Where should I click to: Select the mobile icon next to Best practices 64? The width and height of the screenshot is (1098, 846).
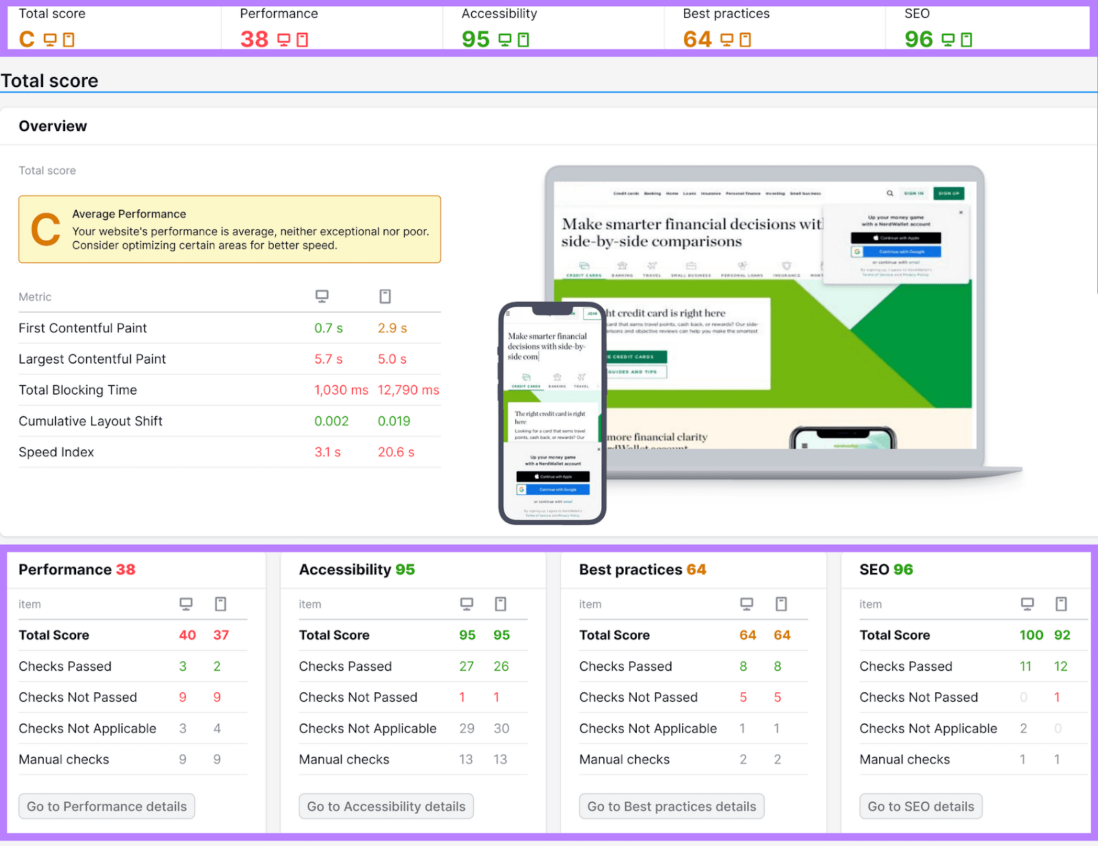coord(747,40)
